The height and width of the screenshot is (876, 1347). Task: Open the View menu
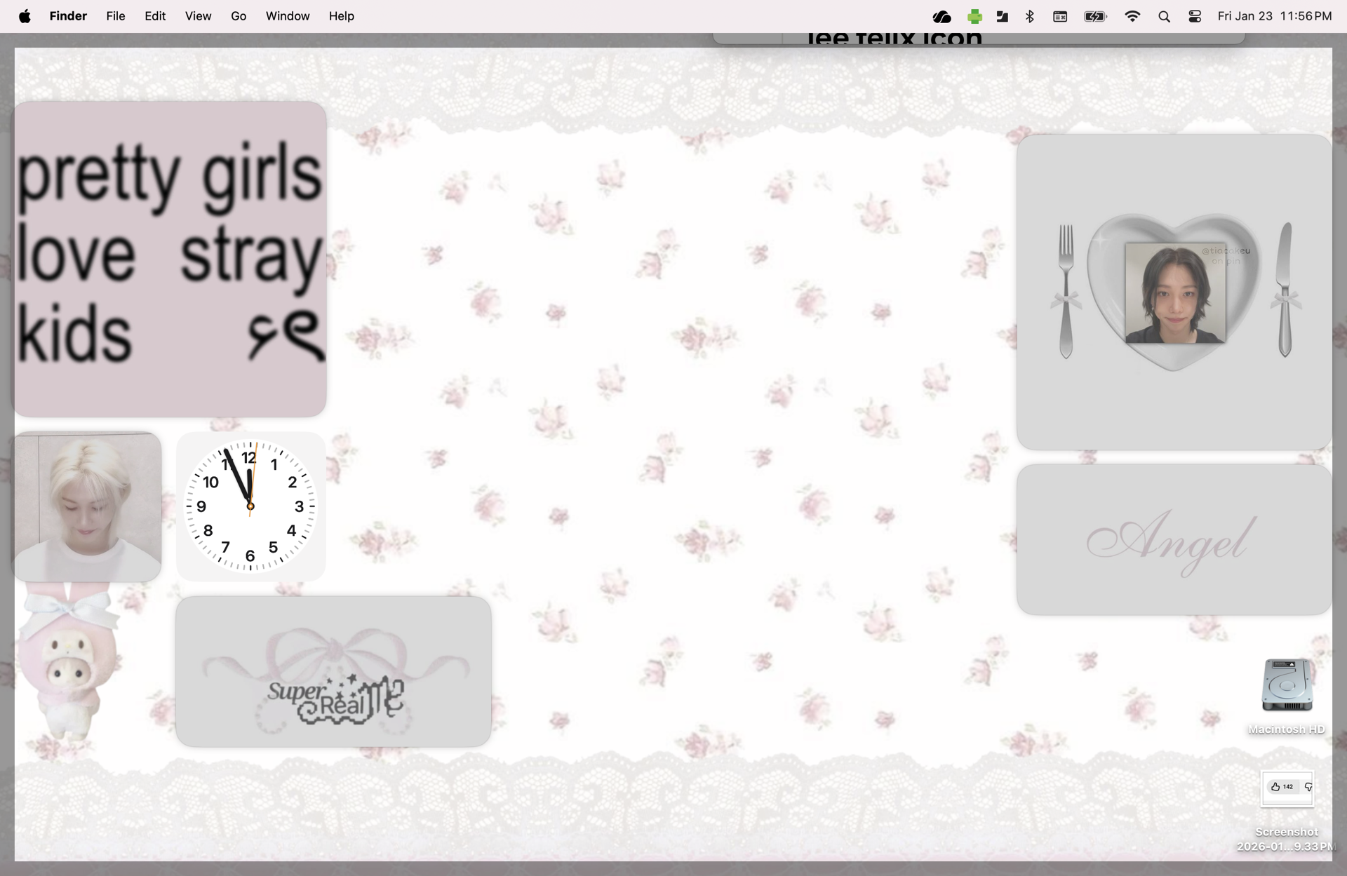[x=198, y=16]
